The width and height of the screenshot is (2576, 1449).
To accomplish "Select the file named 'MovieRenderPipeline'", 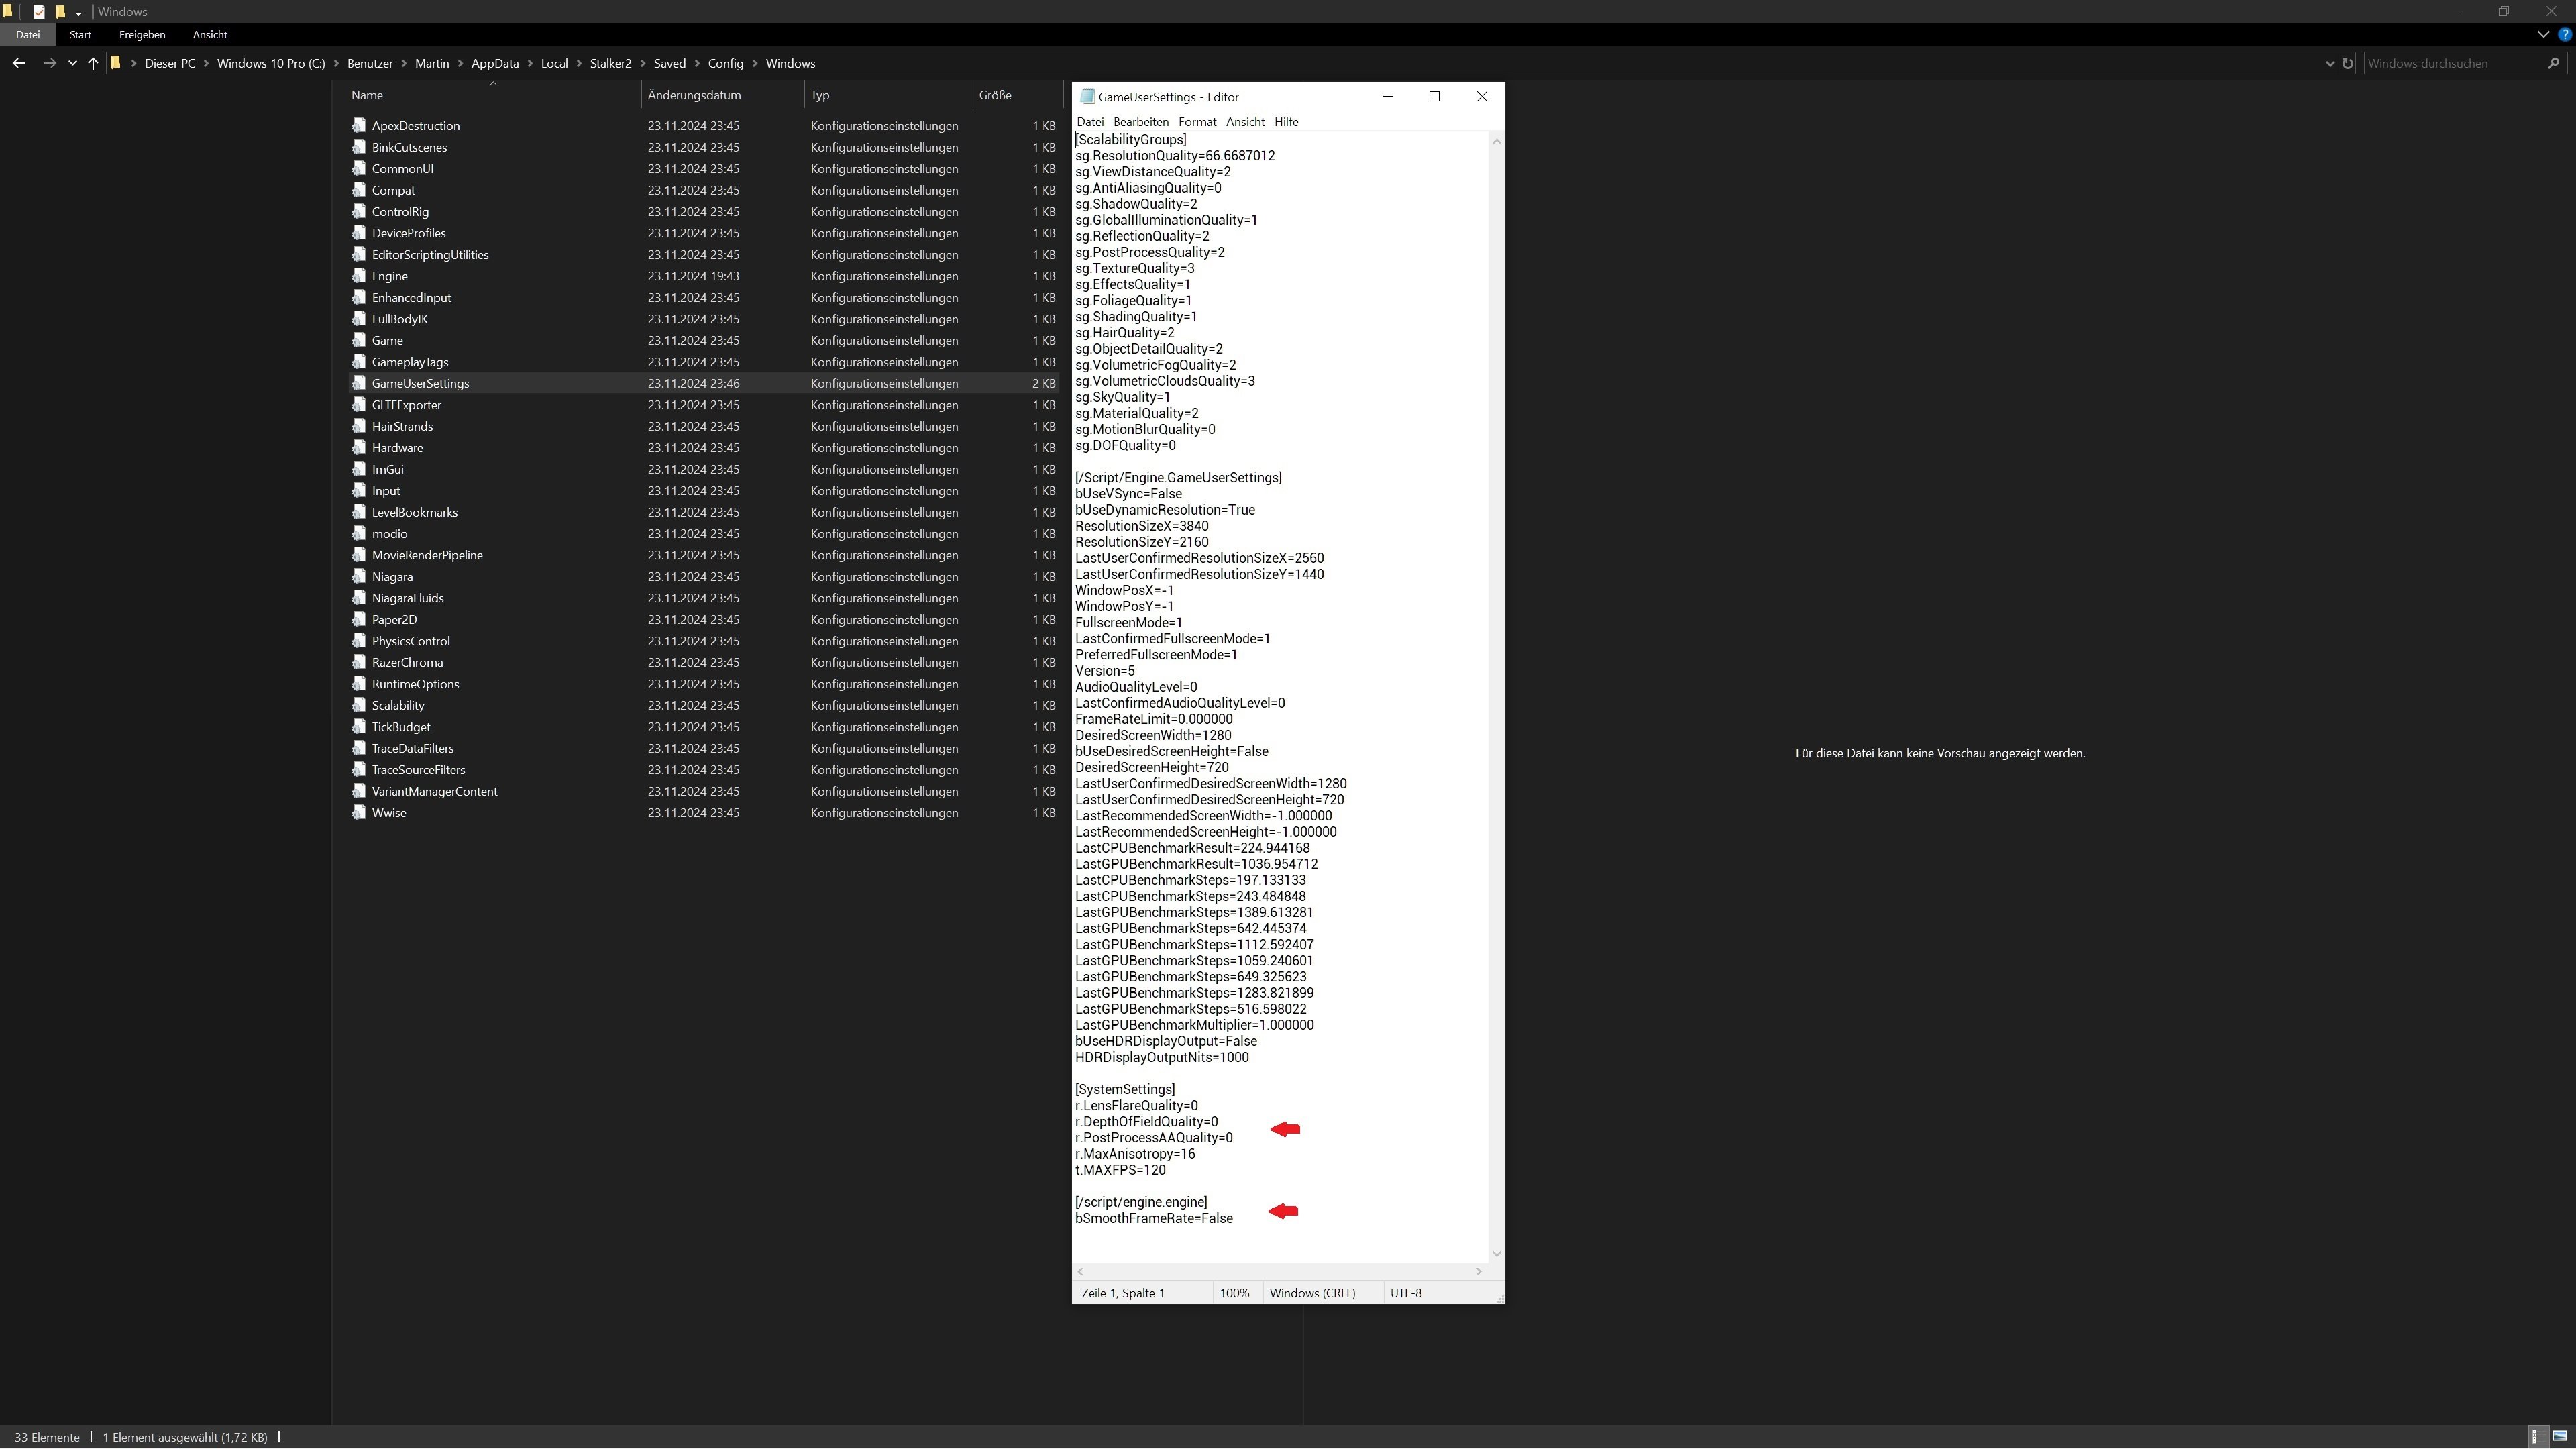I will 427,555.
